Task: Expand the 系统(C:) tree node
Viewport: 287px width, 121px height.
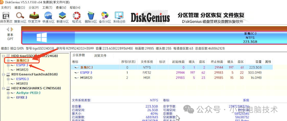Action: pos(8,60)
